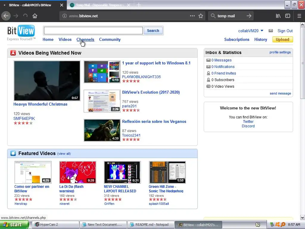305x229 pixels.
Task: Open NEW CHANNEL LAYOUT RELEASED title link
Action: (120, 189)
